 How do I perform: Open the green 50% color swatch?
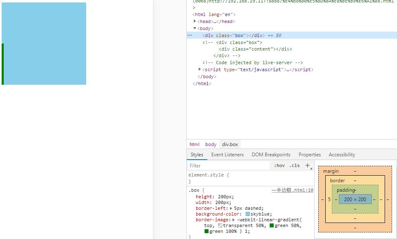(272, 225)
